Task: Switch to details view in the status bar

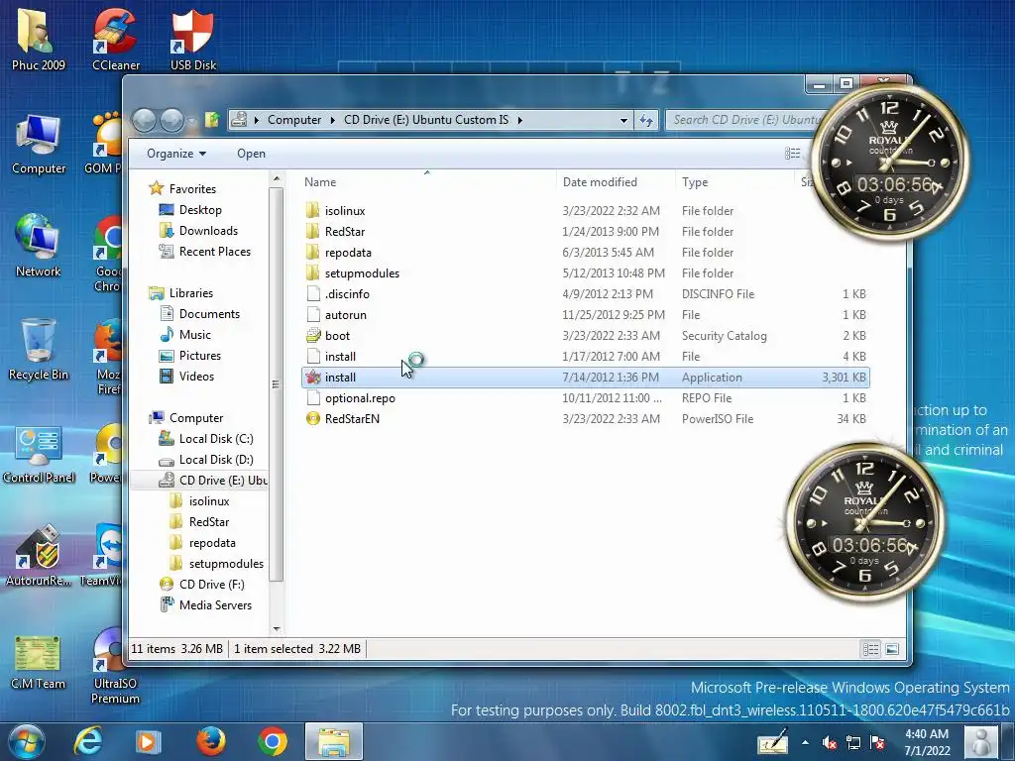Action: click(x=871, y=649)
